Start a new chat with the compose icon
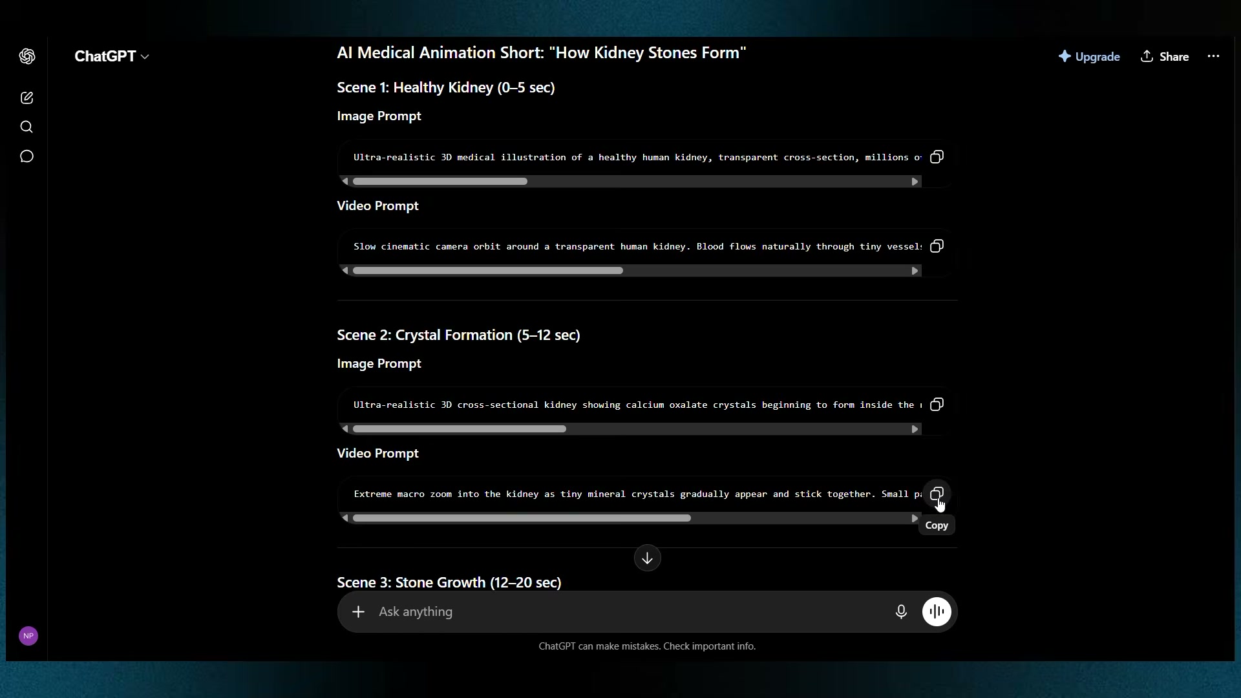Image resolution: width=1241 pixels, height=698 pixels. [27, 98]
